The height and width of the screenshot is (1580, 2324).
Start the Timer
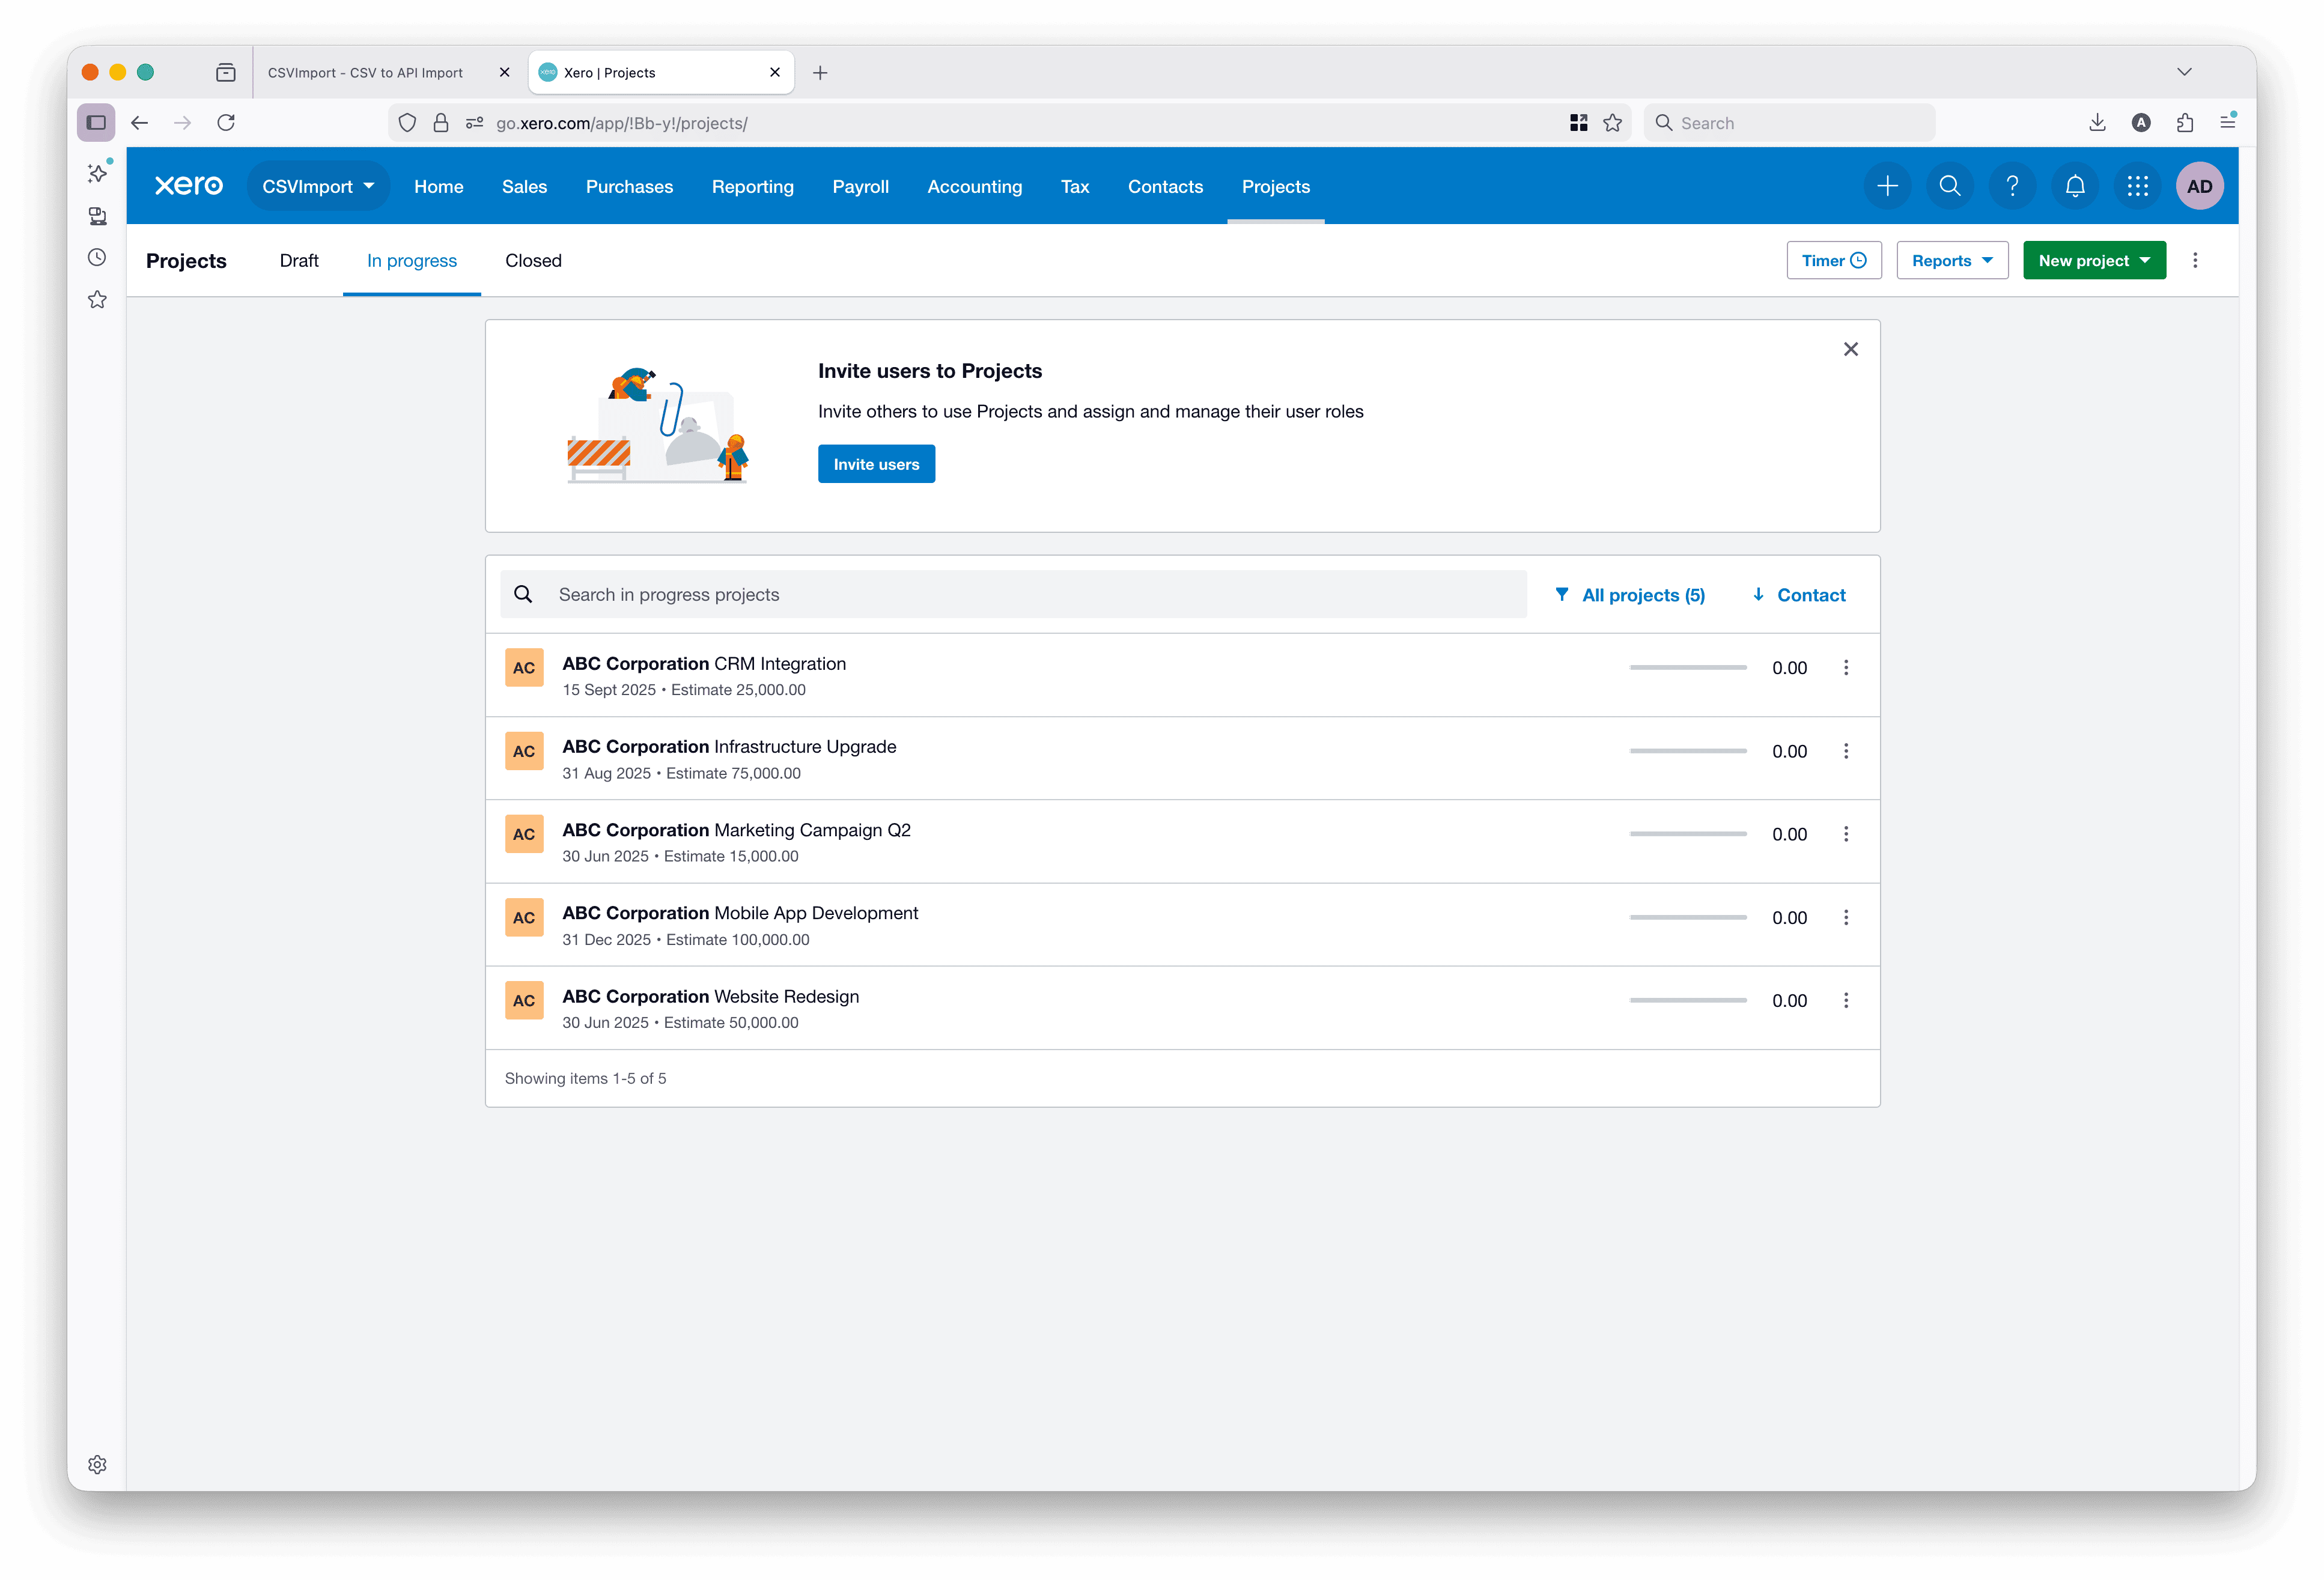1833,260
